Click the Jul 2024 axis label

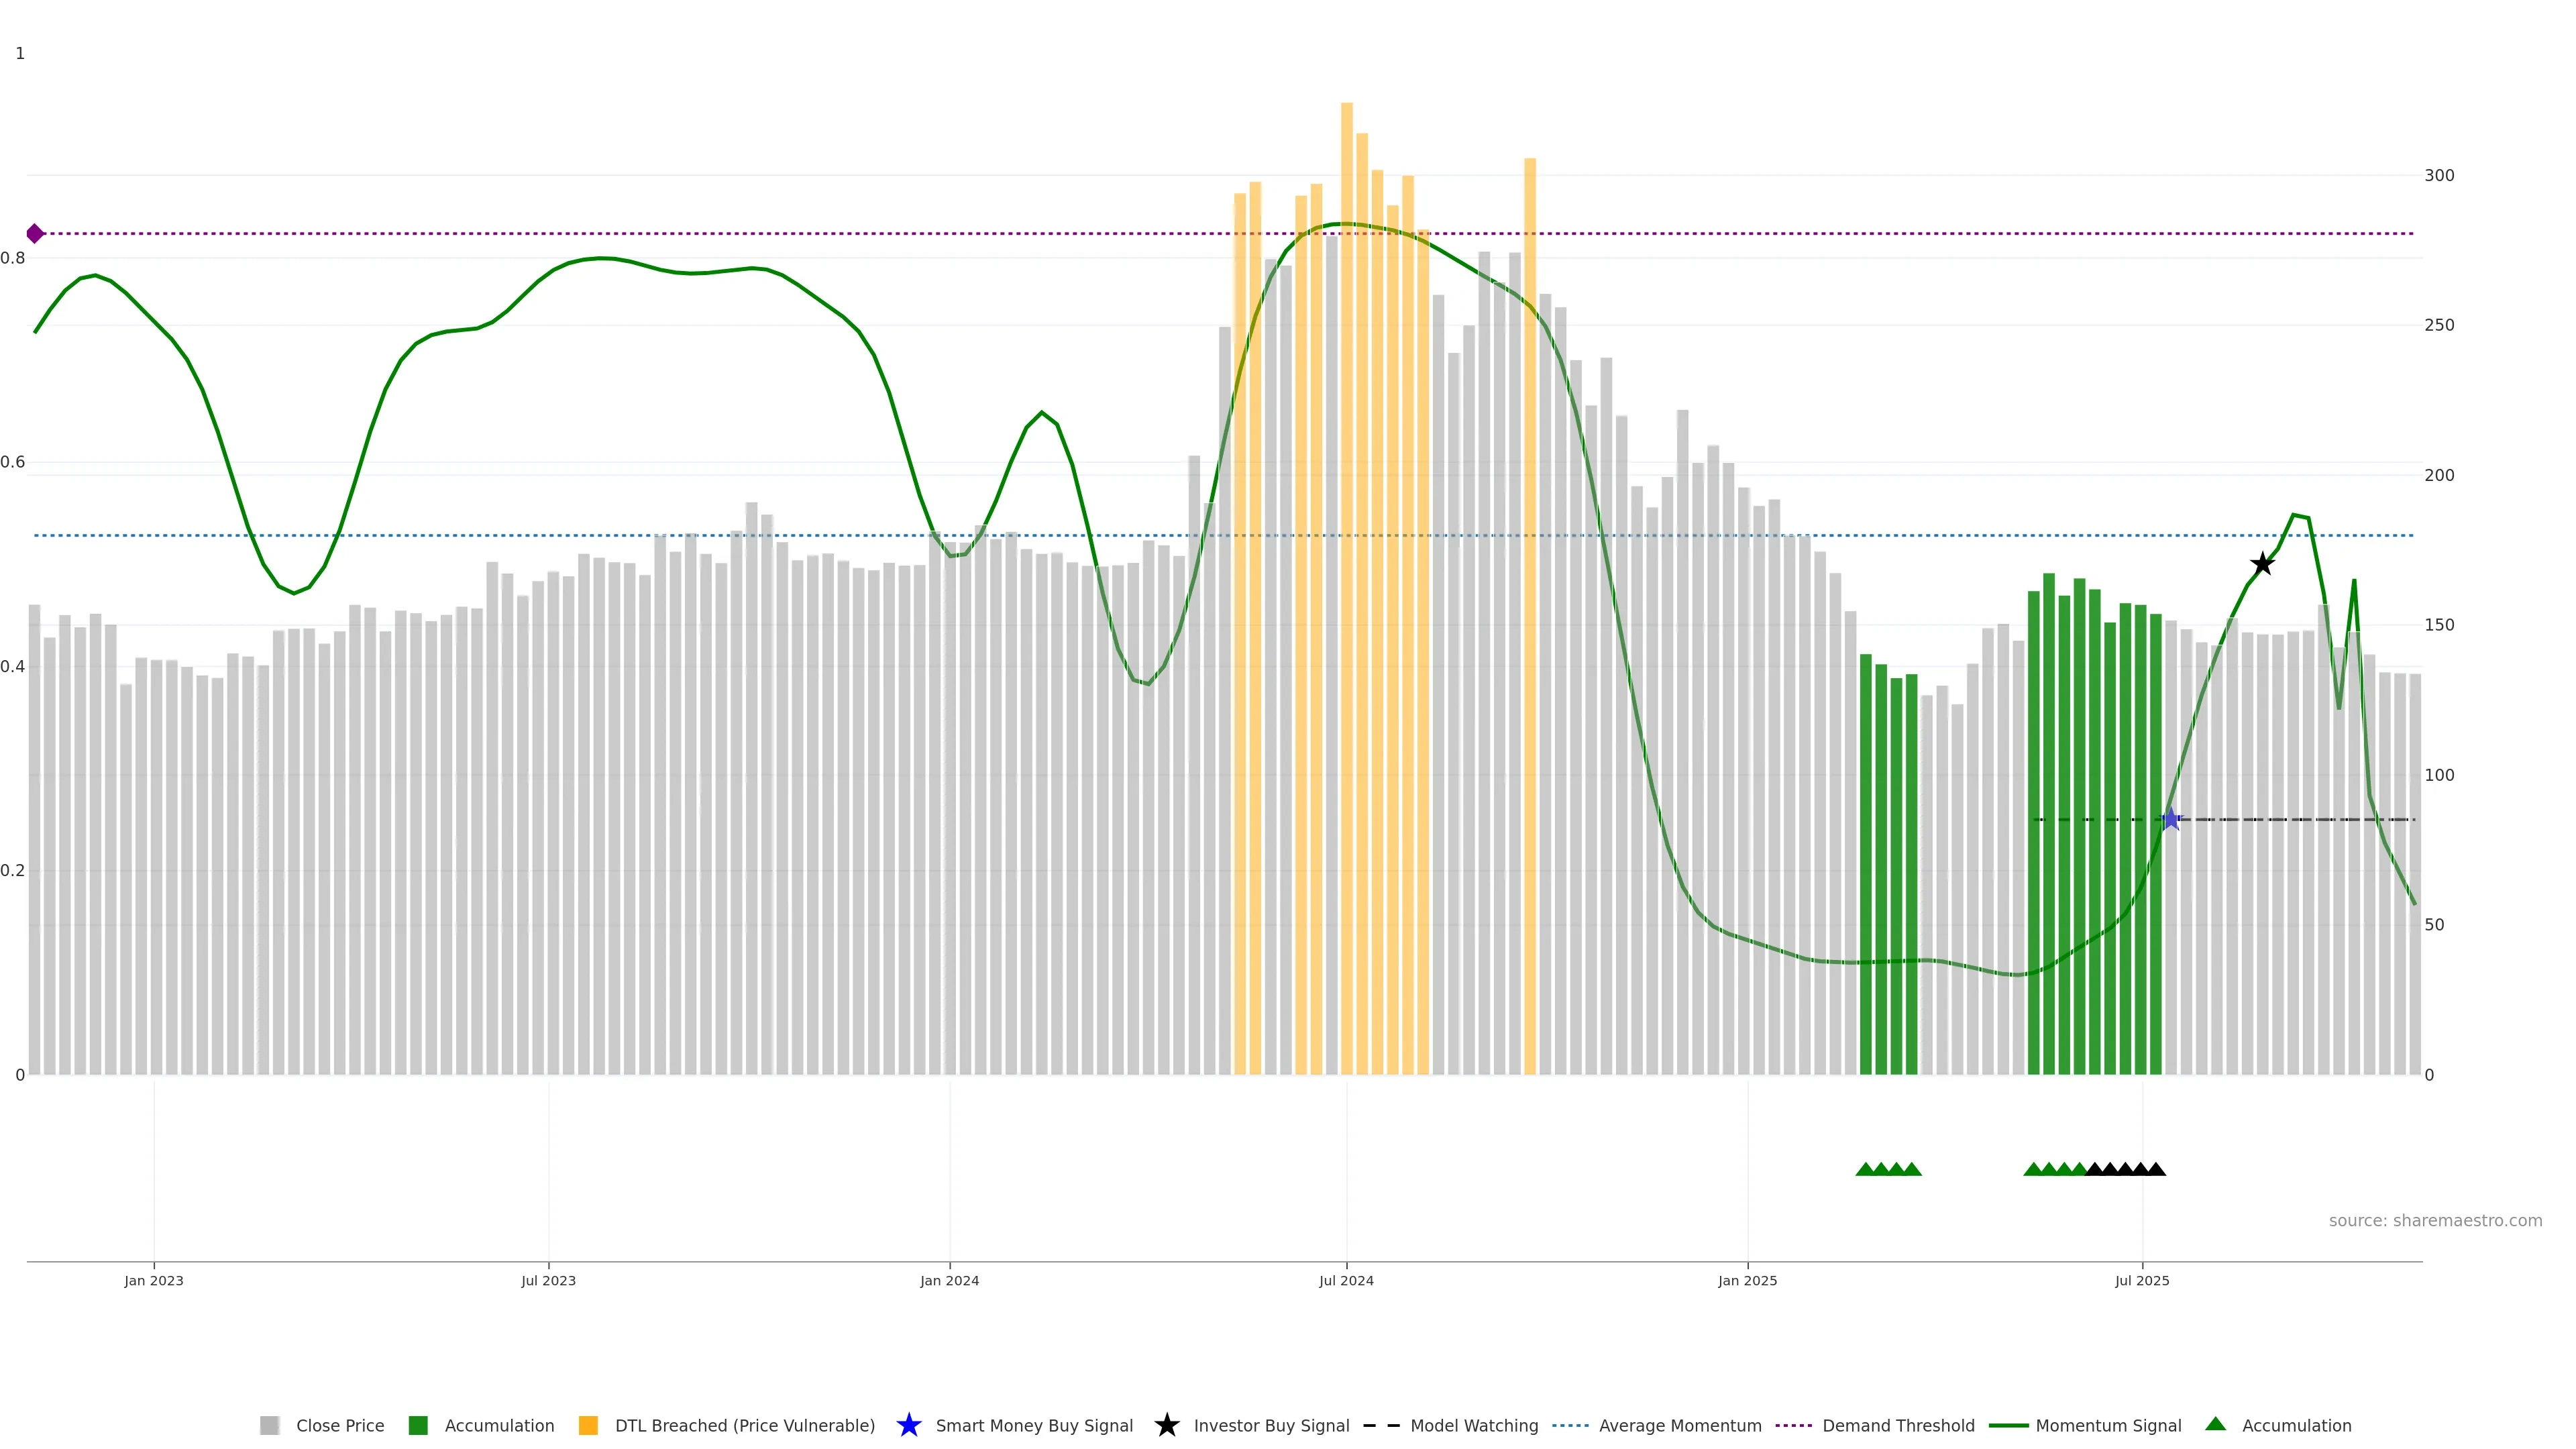1346,1280
